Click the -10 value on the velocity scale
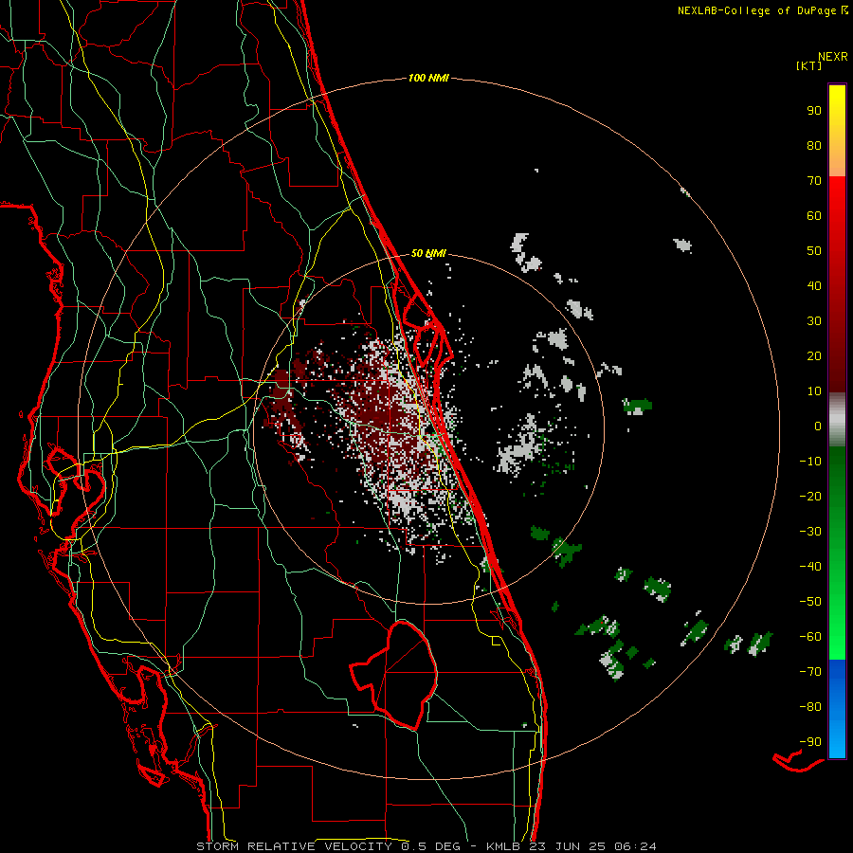Image resolution: width=853 pixels, height=853 pixels. pos(810,462)
